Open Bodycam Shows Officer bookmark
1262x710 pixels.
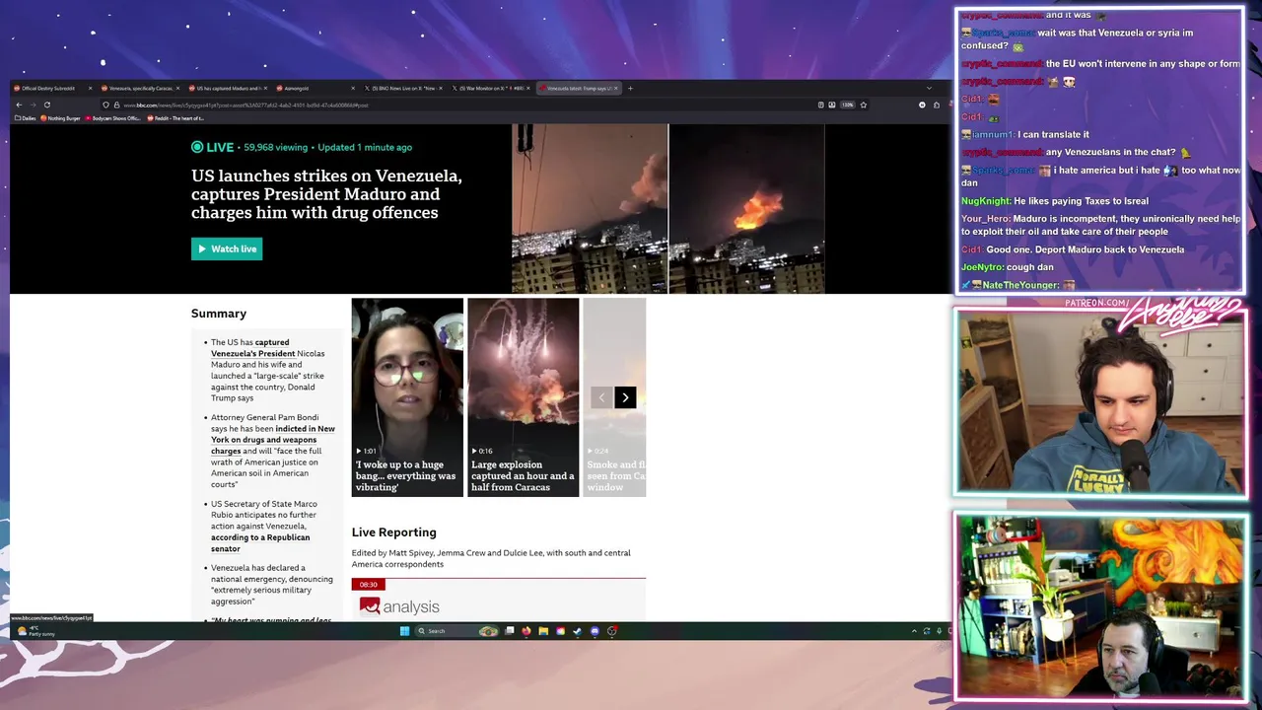pos(114,118)
